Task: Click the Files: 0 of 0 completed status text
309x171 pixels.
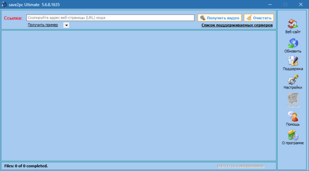Action: 26,166
